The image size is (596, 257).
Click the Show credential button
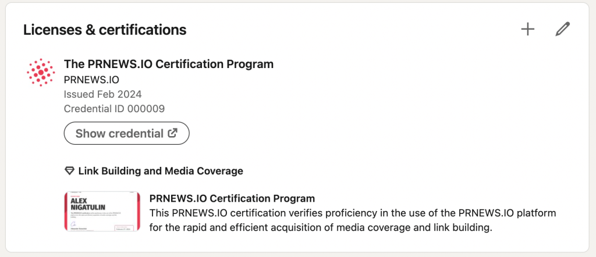(126, 133)
